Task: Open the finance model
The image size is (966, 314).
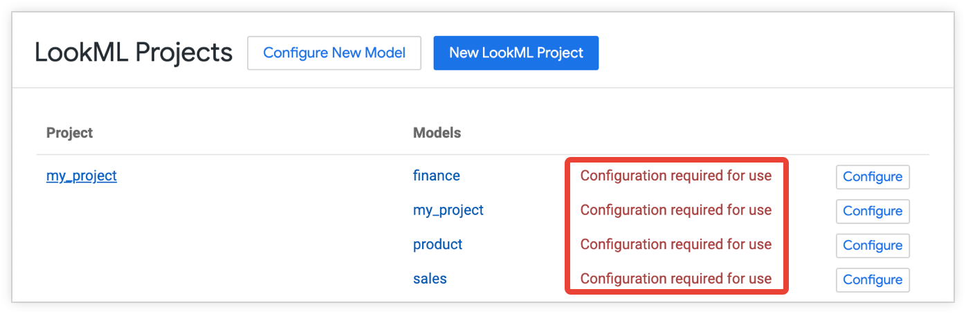Action: coord(436,176)
